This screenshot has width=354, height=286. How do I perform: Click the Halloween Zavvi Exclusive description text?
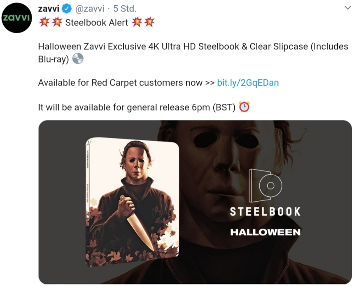coord(193,53)
